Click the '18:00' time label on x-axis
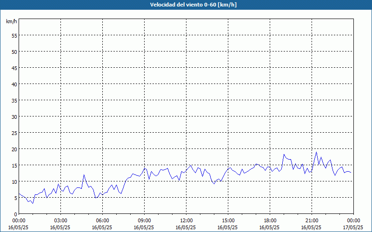 coord(270,221)
